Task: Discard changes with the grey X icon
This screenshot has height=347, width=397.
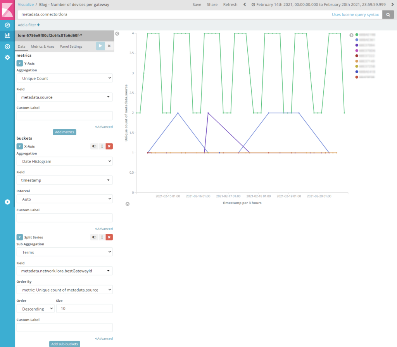Action: pos(109,46)
